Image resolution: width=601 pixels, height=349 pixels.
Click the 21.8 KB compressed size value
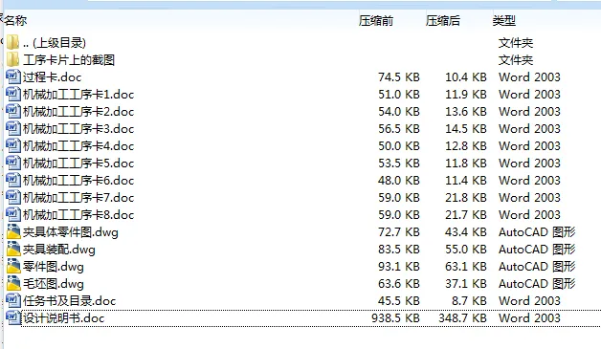(466, 197)
